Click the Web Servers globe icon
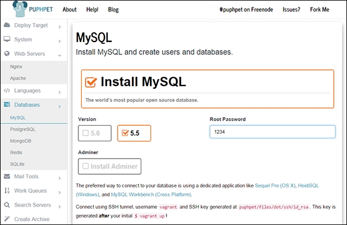The width and height of the screenshot is (347, 225). coord(7,54)
